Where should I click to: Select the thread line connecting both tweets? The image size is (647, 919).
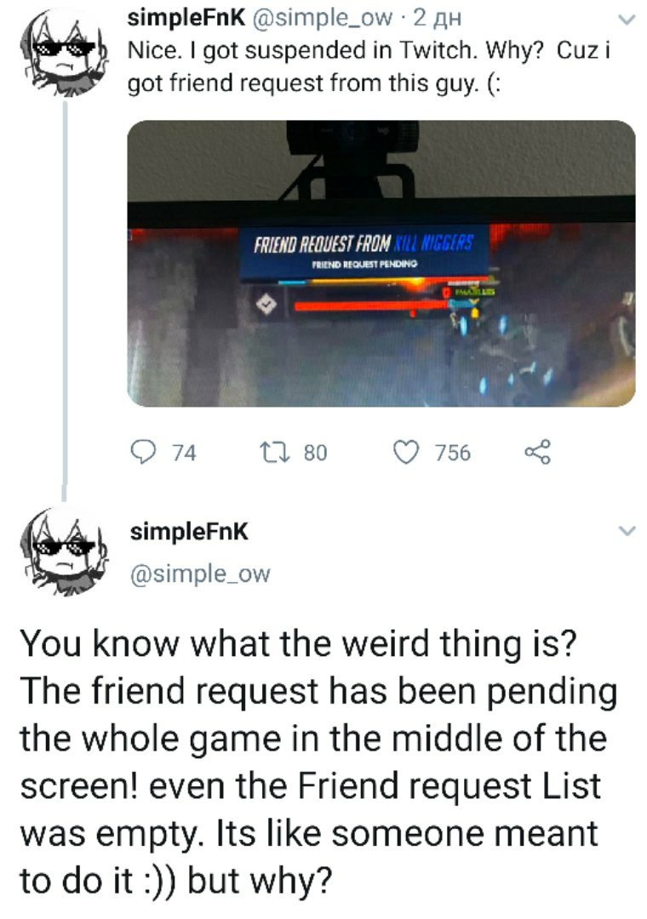click(65, 299)
